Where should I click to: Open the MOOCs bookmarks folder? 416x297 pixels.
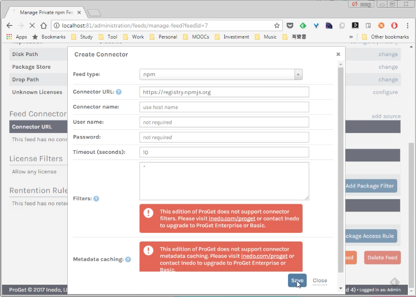pyautogui.click(x=196, y=37)
